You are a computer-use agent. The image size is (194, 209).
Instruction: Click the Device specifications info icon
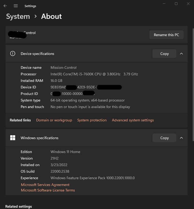13,54
